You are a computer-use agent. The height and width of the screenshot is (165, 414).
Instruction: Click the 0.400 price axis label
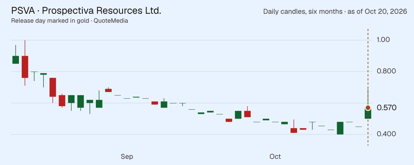386,134
